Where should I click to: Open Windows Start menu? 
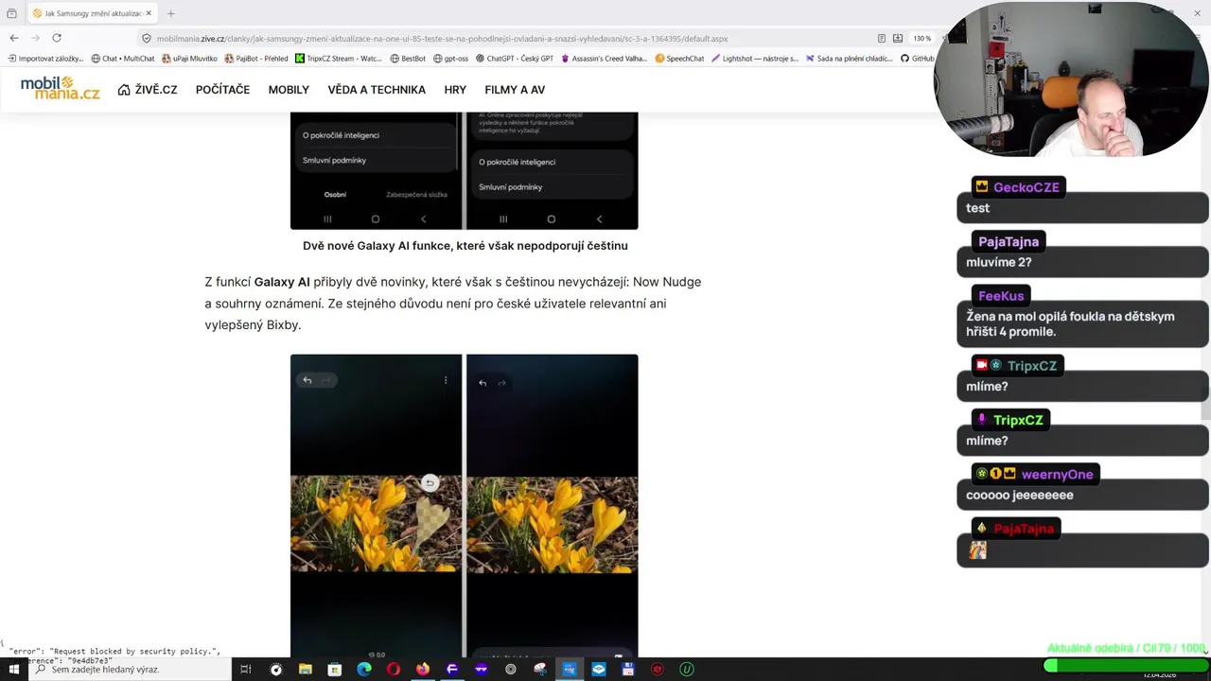click(14, 670)
